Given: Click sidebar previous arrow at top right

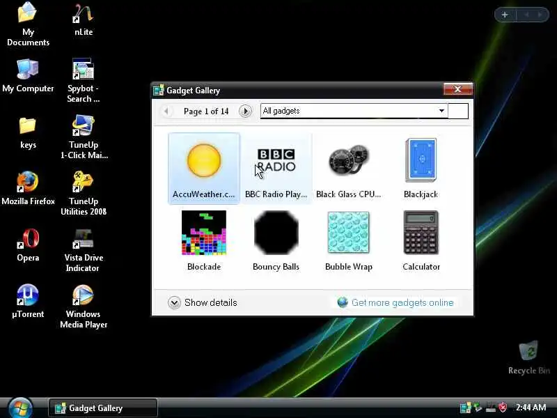Looking at the screenshot, I should pyautogui.click(x=527, y=15).
